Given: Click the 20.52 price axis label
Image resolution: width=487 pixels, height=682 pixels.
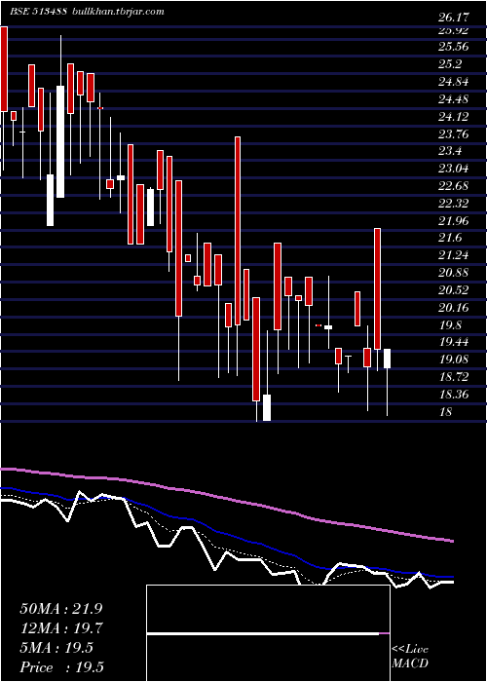Looking at the screenshot, I should tap(454, 290).
